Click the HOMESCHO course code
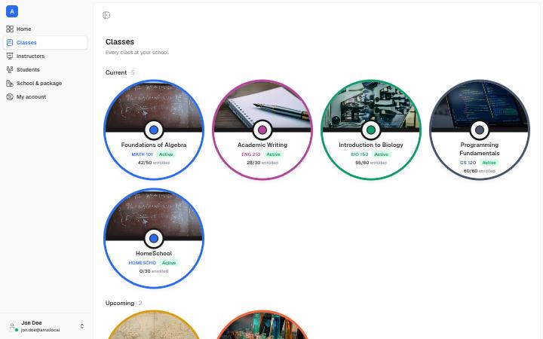Viewport: 543px width, 339px height. (142, 263)
